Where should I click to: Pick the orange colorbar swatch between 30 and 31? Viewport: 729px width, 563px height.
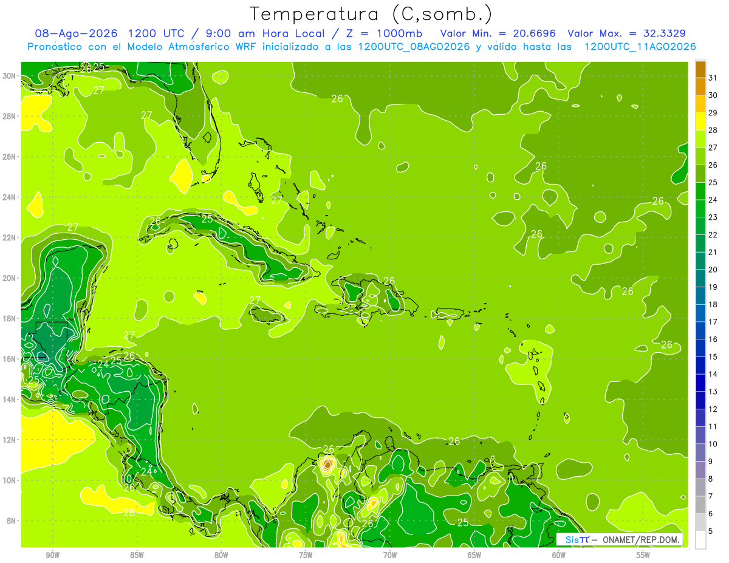coord(700,86)
